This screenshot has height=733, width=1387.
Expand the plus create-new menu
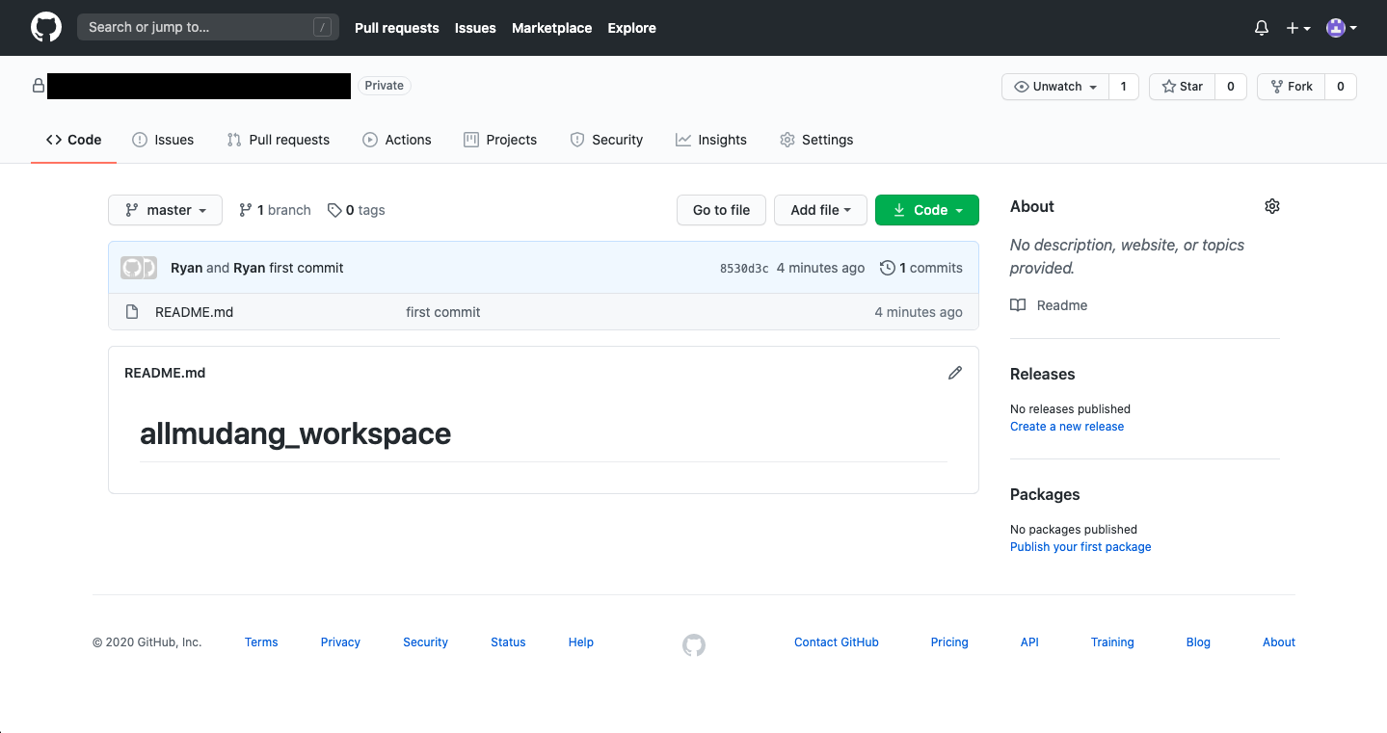[x=1298, y=28]
